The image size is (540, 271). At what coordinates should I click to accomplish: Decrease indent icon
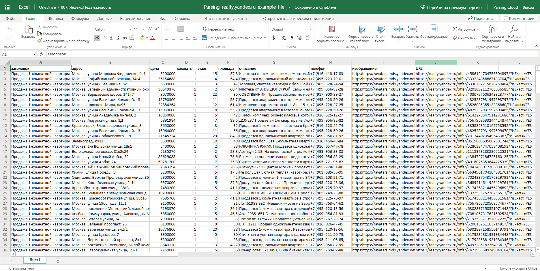tap(188, 38)
